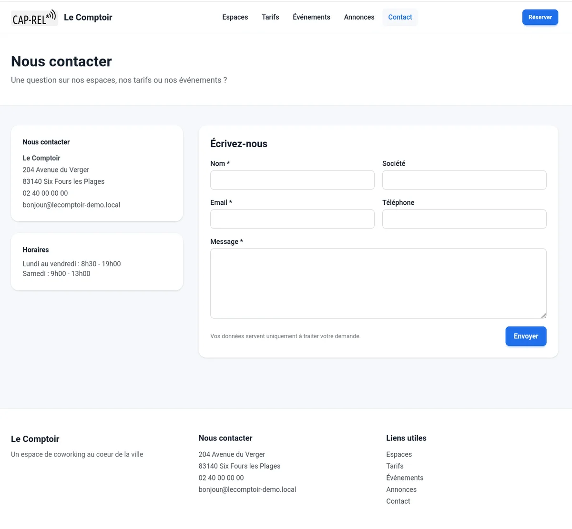Click 'Un espace de coworking' footer tagline

pos(77,454)
